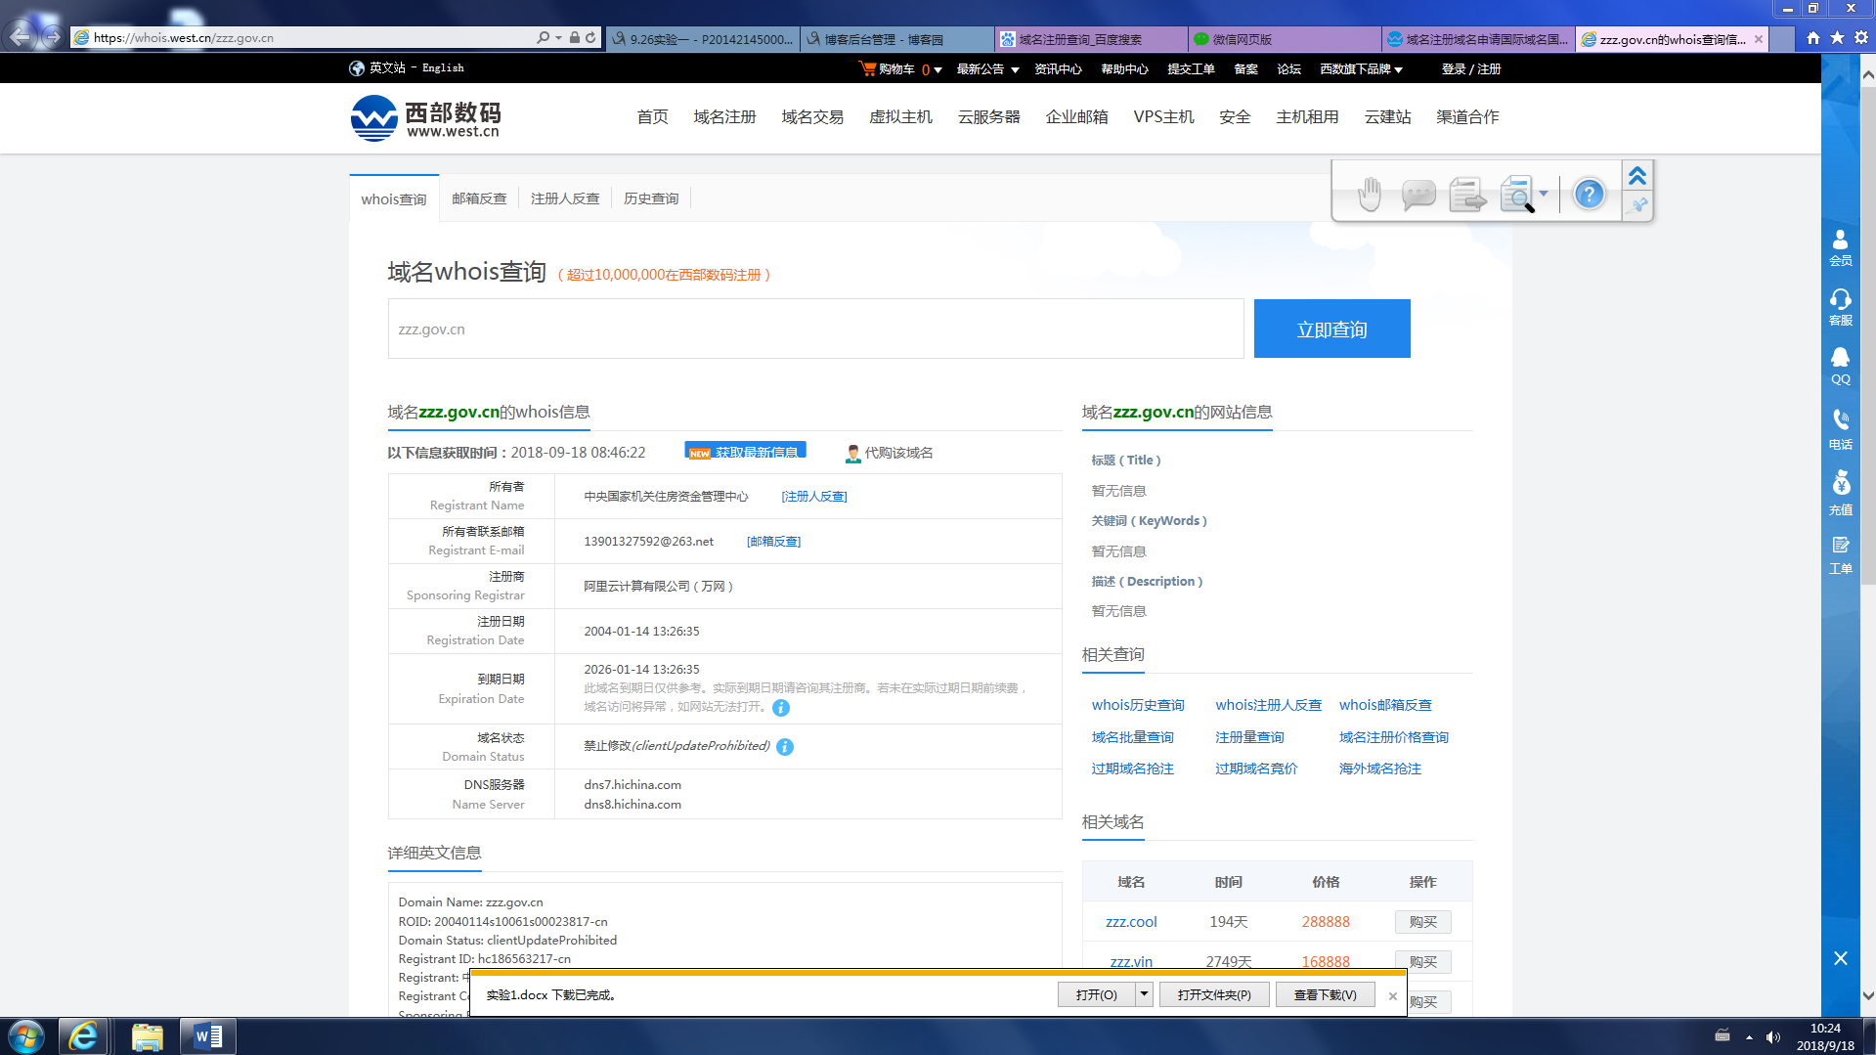Click the [邮箱反查] link beside the email

click(x=773, y=542)
